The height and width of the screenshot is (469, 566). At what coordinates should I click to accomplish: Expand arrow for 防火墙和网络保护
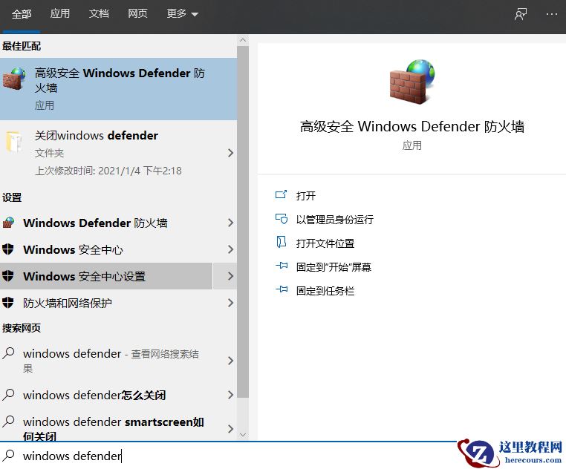(x=230, y=303)
